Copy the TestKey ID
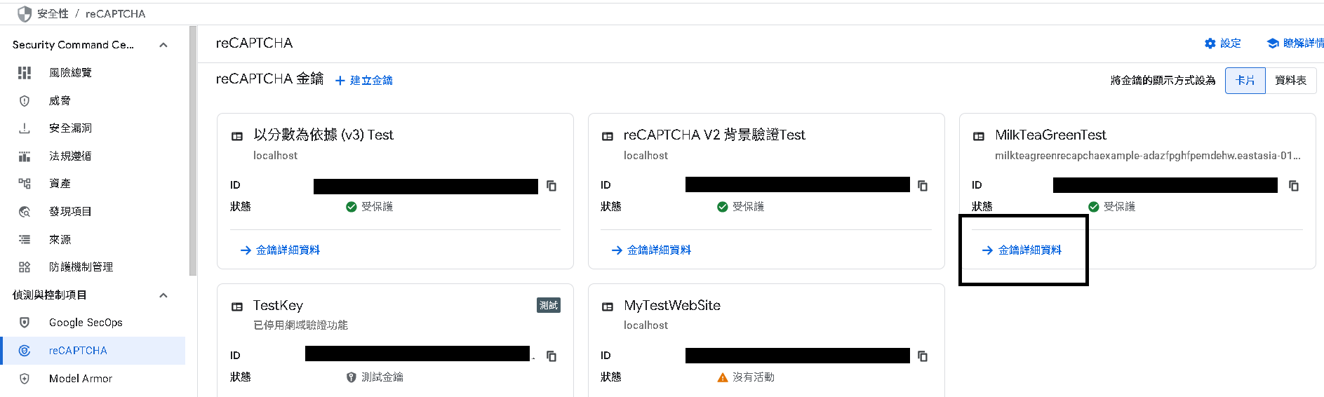This screenshot has width=1324, height=397. (x=551, y=356)
